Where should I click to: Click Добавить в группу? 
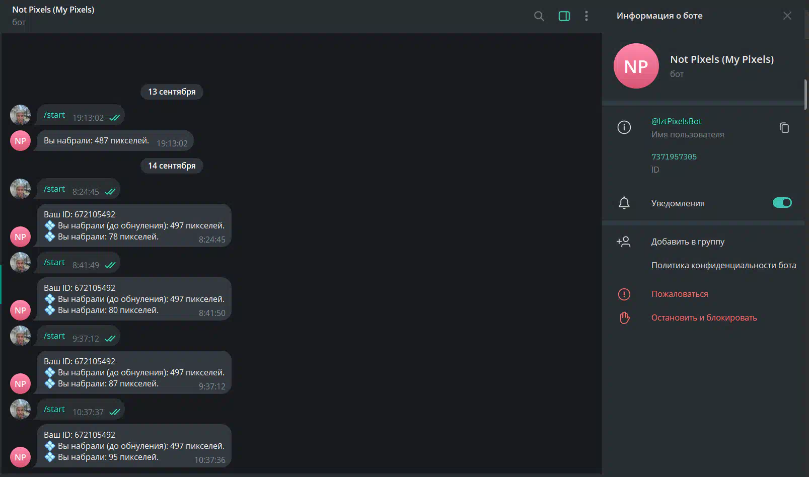[688, 242]
